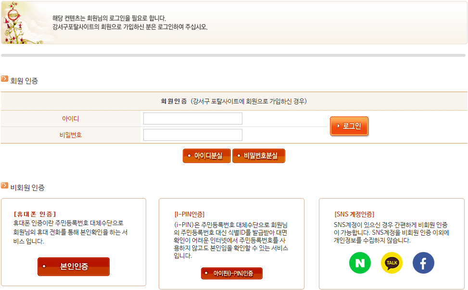Select the 아이디 field label
This screenshot has height=290, width=468.
[x=70, y=119]
